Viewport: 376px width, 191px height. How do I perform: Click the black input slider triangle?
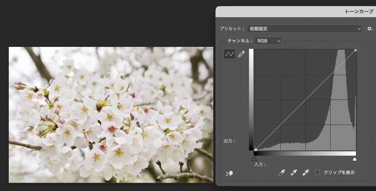tap(254, 159)
